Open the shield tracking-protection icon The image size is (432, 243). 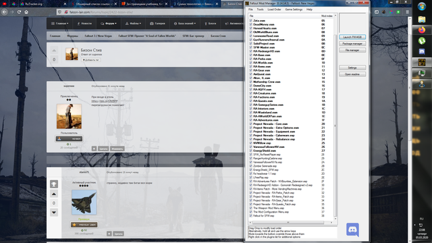click(59, 12)
